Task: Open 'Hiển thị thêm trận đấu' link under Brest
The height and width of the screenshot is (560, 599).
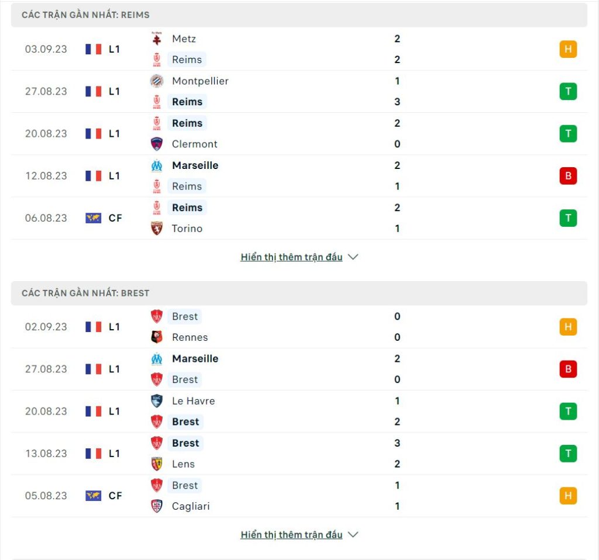Action: (291, 534)
